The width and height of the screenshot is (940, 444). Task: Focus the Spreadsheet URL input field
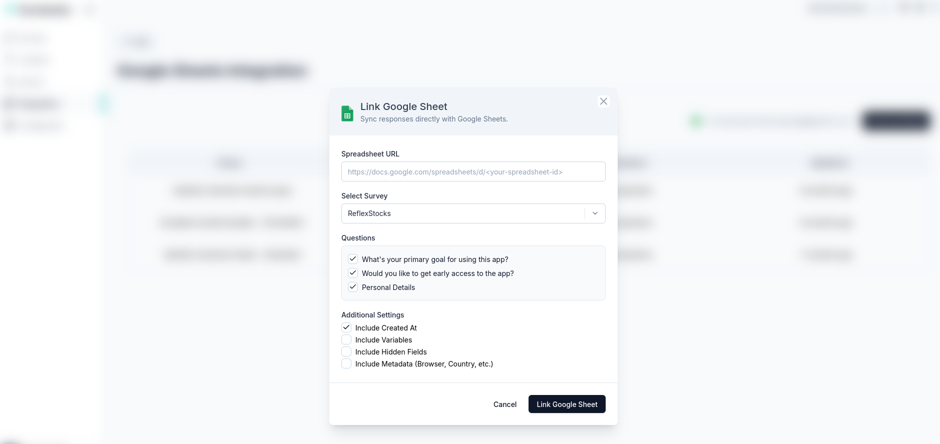(x=474, y=171)
